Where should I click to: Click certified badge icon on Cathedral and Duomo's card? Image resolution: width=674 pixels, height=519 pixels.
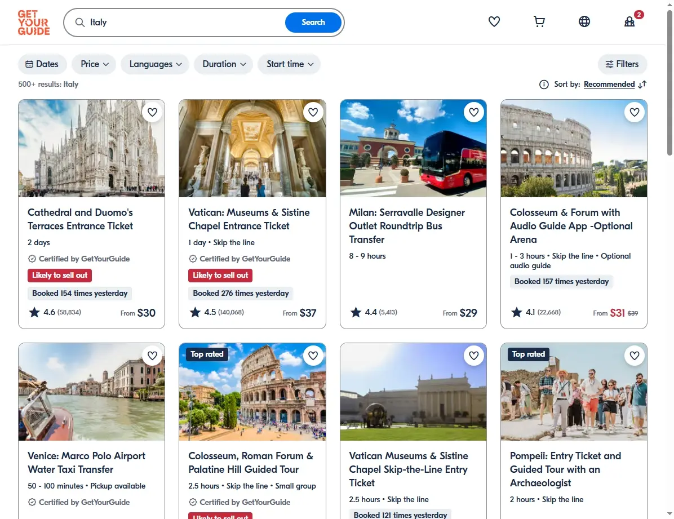coord(32,259)
